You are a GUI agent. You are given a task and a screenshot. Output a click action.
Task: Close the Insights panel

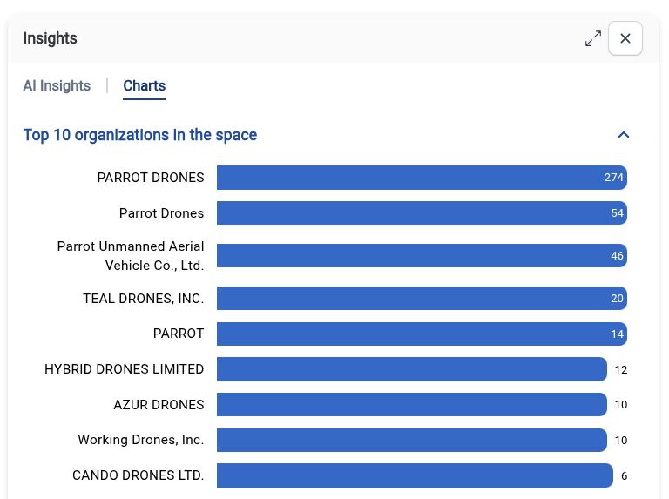625,38
